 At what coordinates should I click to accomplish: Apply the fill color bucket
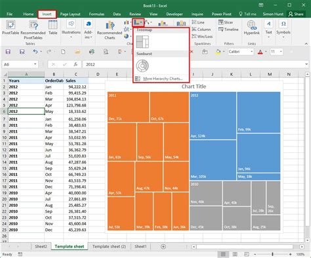(218, 52)
